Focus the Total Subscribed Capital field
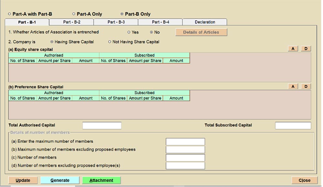 click(x=293, y=125)
